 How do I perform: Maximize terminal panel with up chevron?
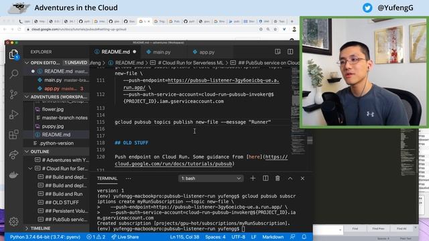pyautogui.click(x=290, y=179)
